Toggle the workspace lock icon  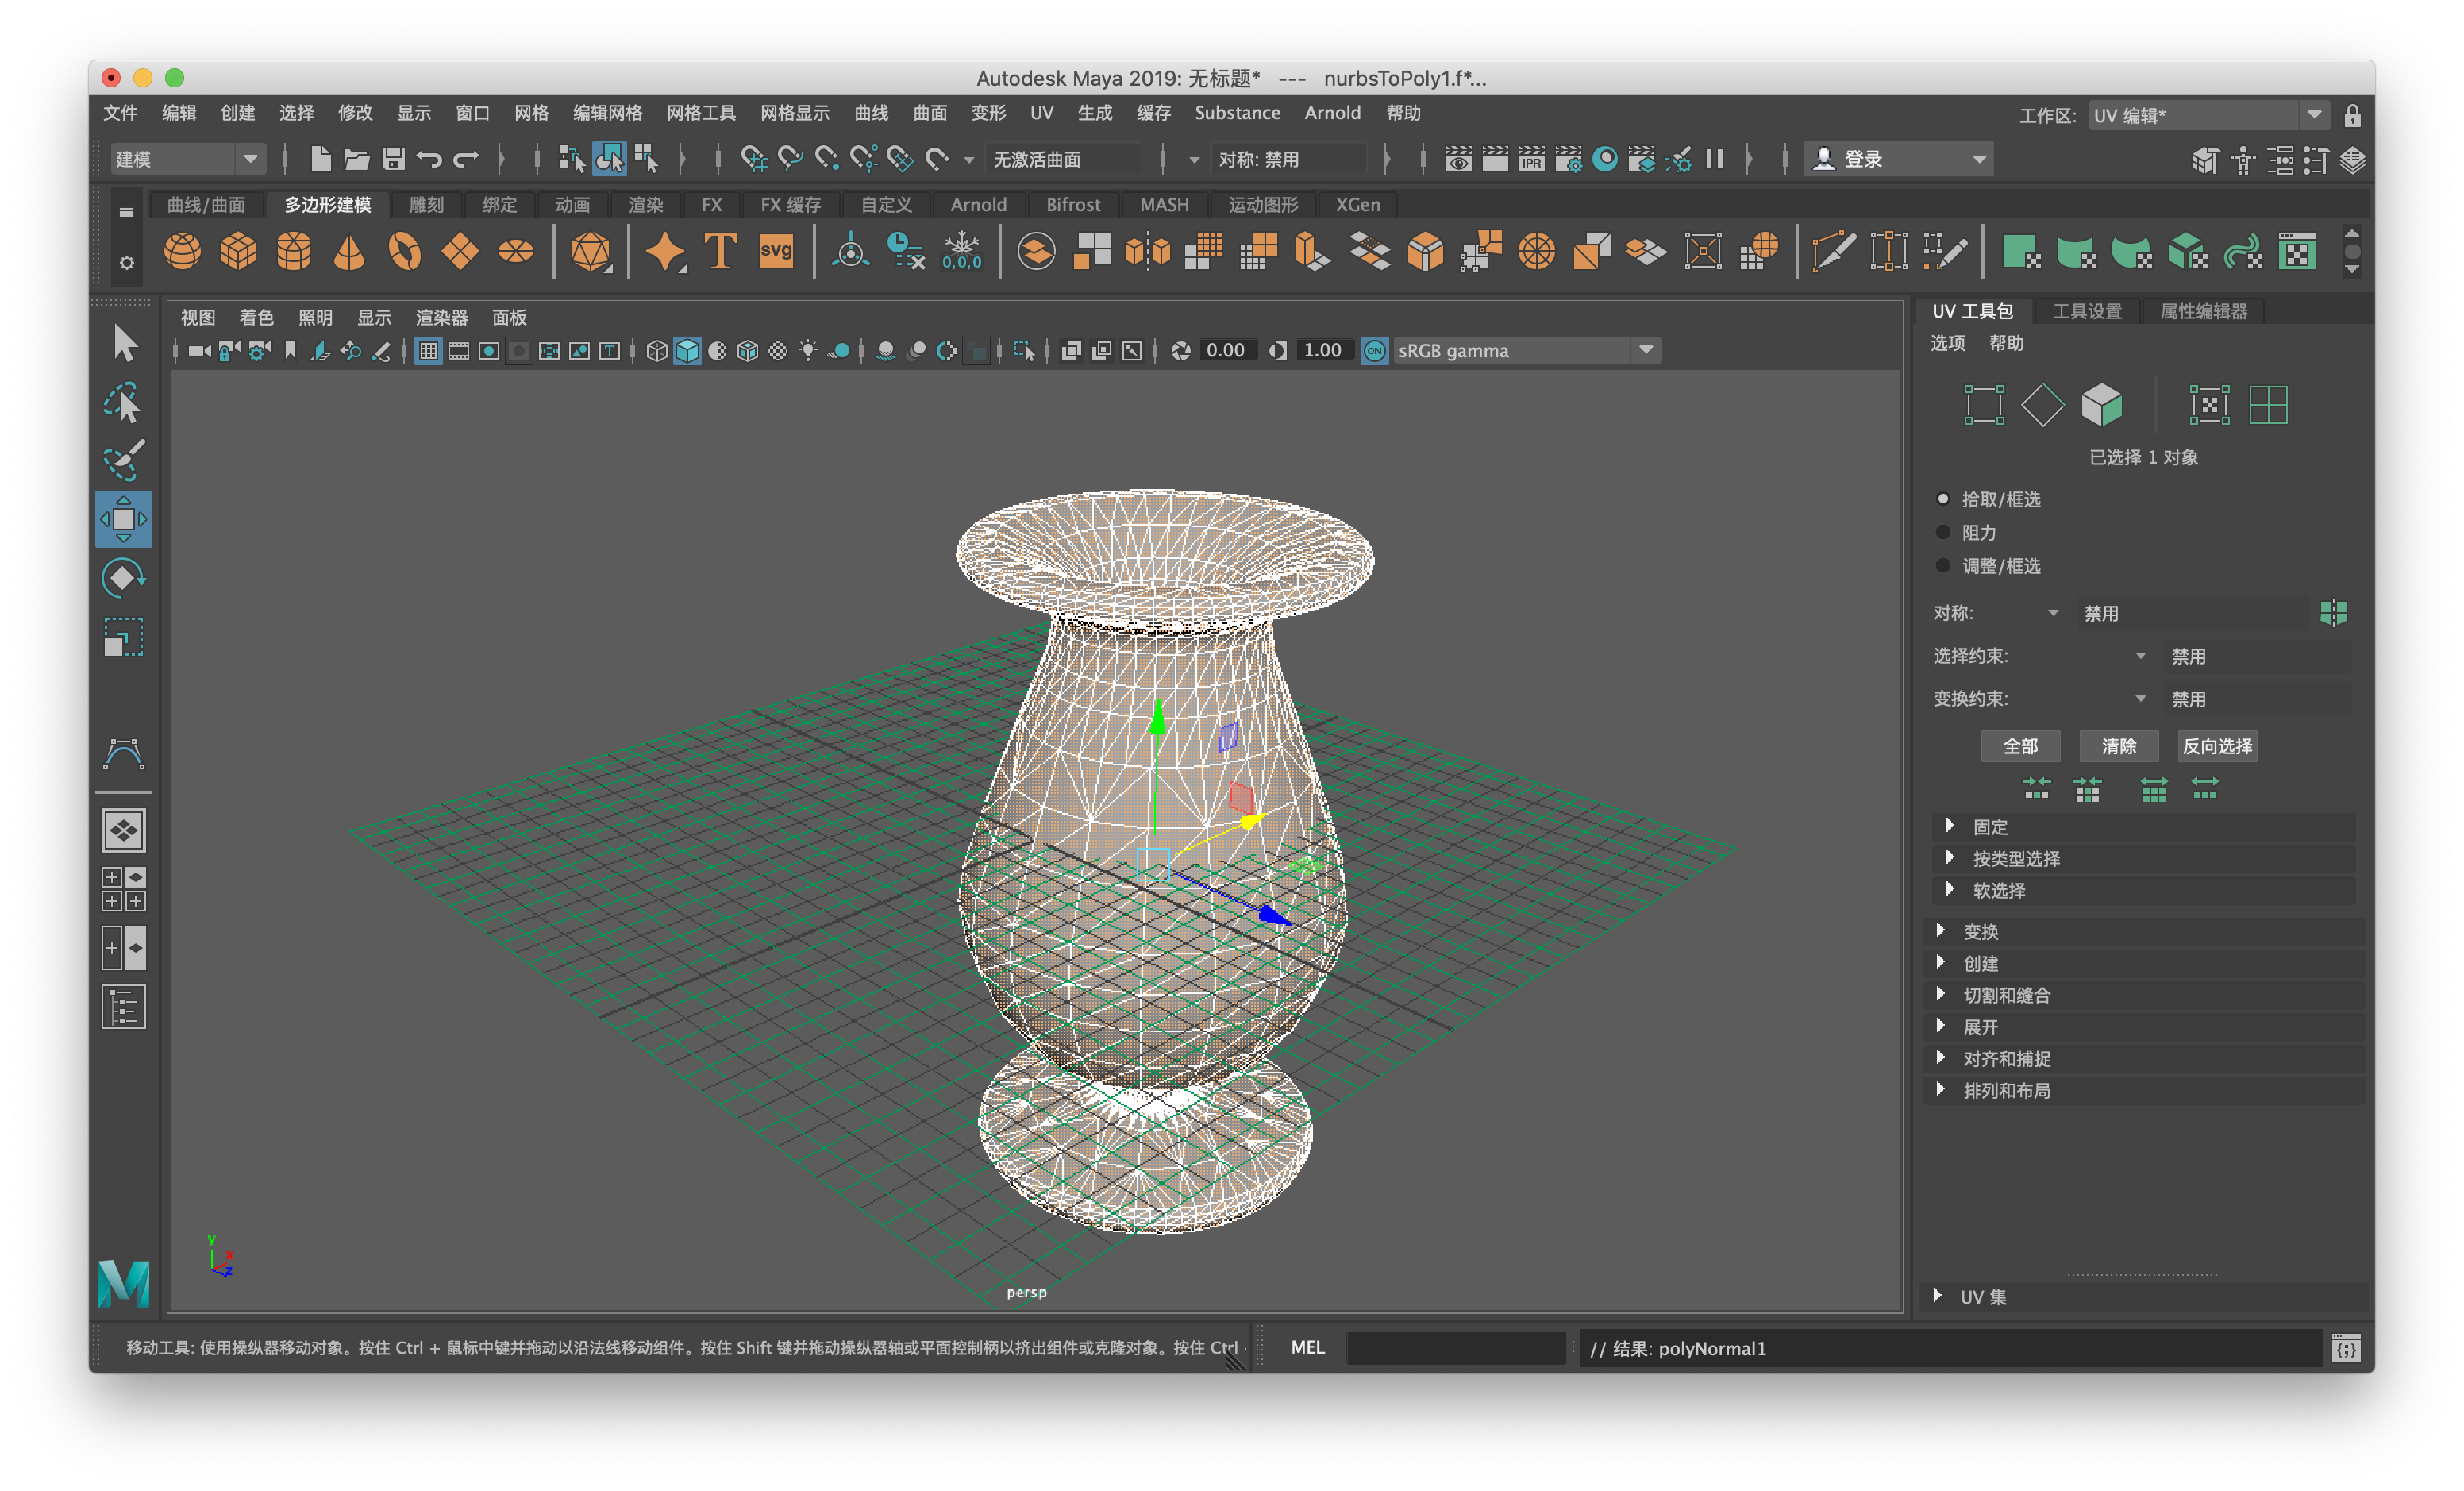point(2352,116)
